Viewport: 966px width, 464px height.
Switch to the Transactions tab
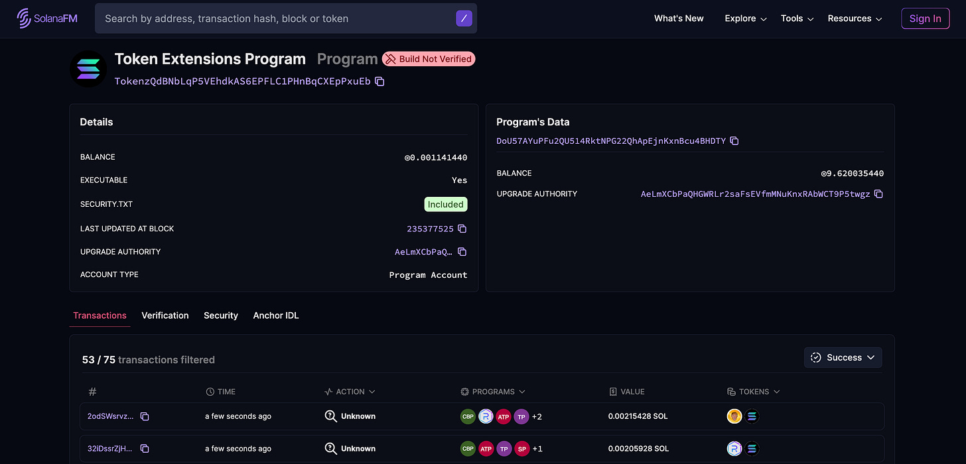pos(100,316)
